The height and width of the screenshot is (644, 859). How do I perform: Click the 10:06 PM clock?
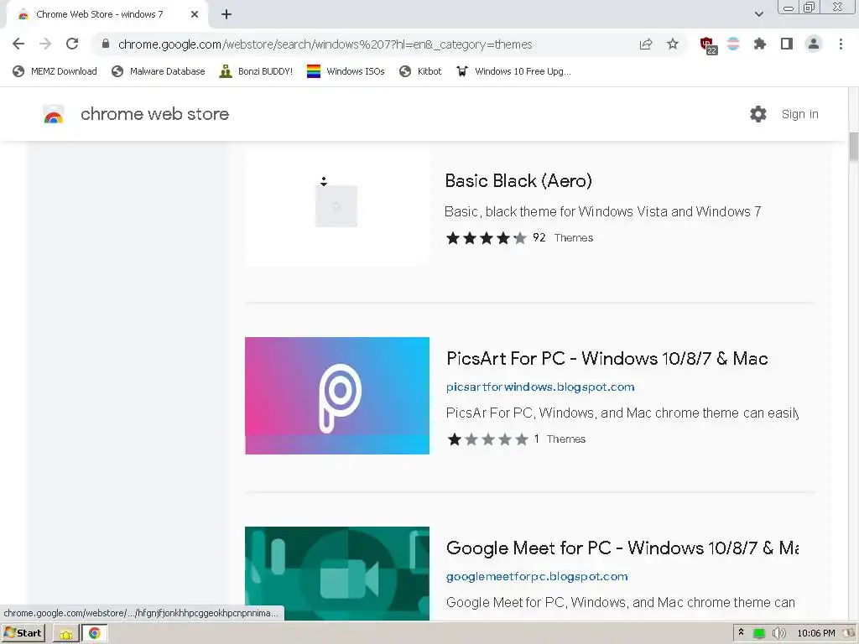click(815, 634)
